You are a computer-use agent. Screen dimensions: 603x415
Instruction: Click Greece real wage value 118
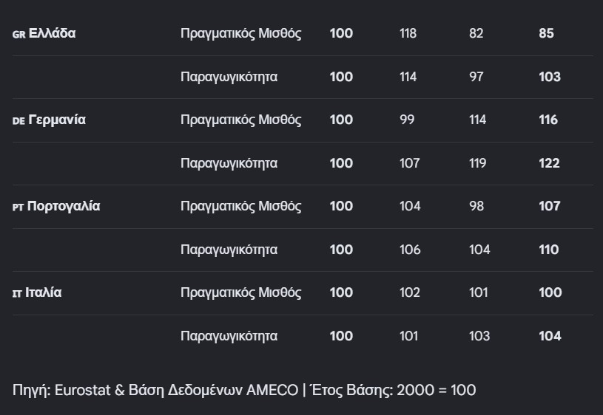tap(408, 33)
